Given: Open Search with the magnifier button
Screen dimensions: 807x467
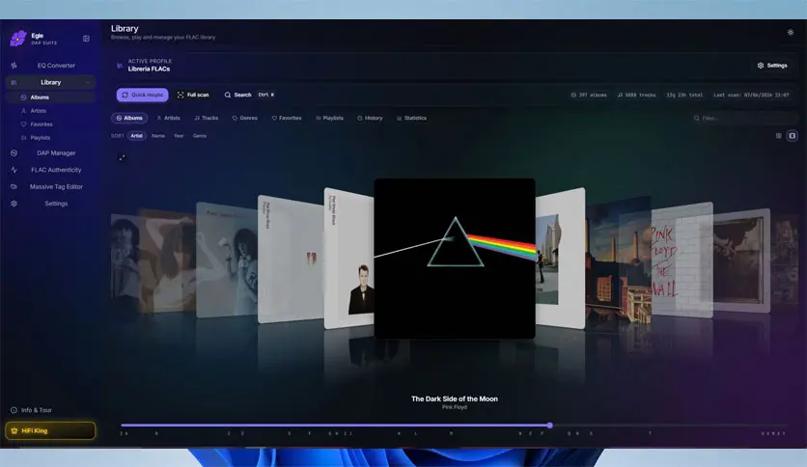Looking at the screenshot, I should (237, 95).
